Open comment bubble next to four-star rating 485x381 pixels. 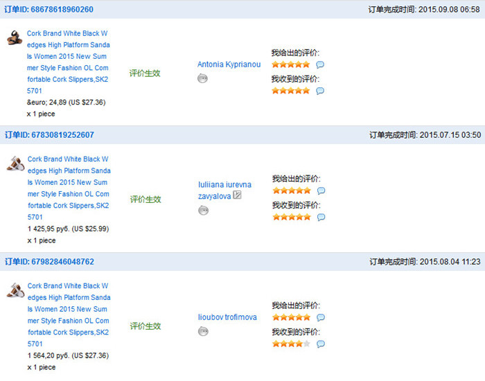[x=320, y=344]
